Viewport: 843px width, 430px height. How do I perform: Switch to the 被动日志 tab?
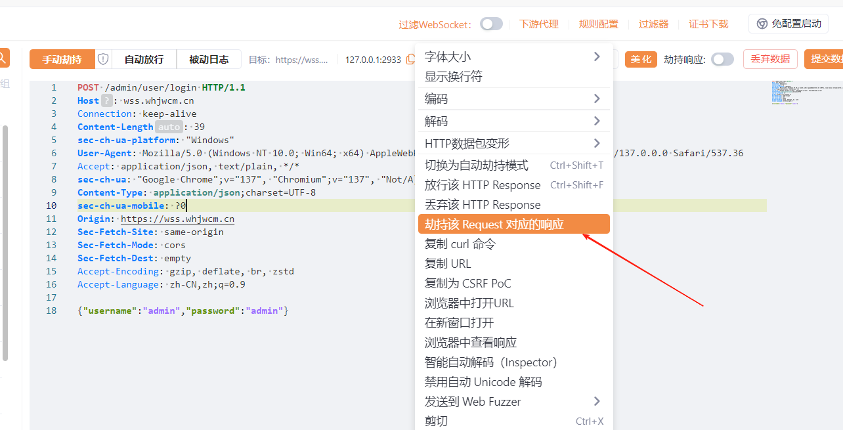pyautogui.click(x=209, y=59)
